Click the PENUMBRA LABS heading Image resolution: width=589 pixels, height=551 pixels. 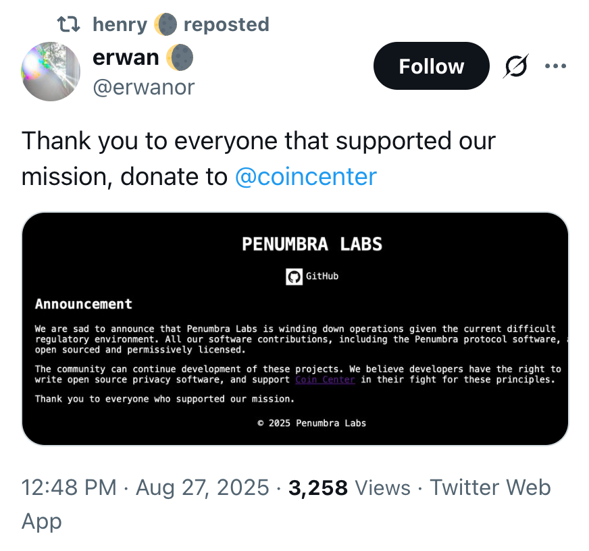coord(312,244)
